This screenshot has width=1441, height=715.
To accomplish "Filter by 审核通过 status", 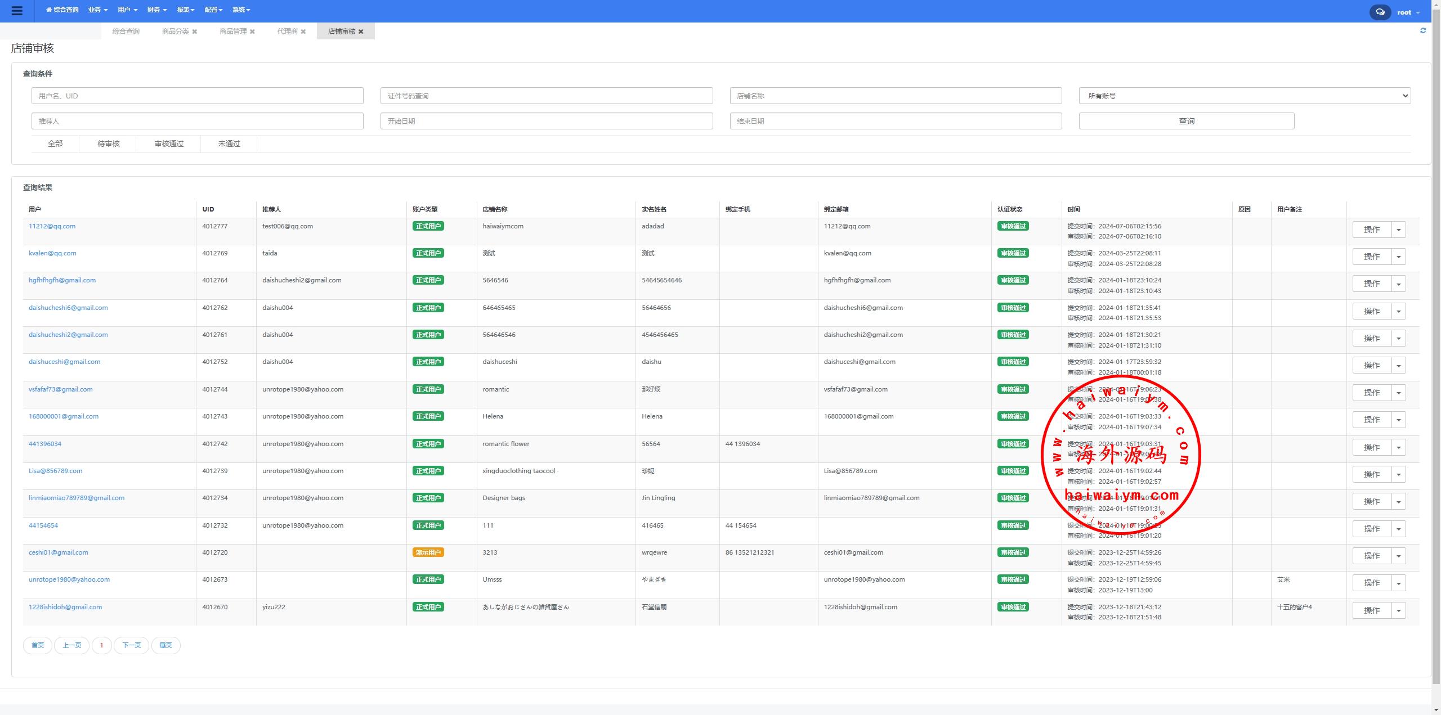I will 169,143.
